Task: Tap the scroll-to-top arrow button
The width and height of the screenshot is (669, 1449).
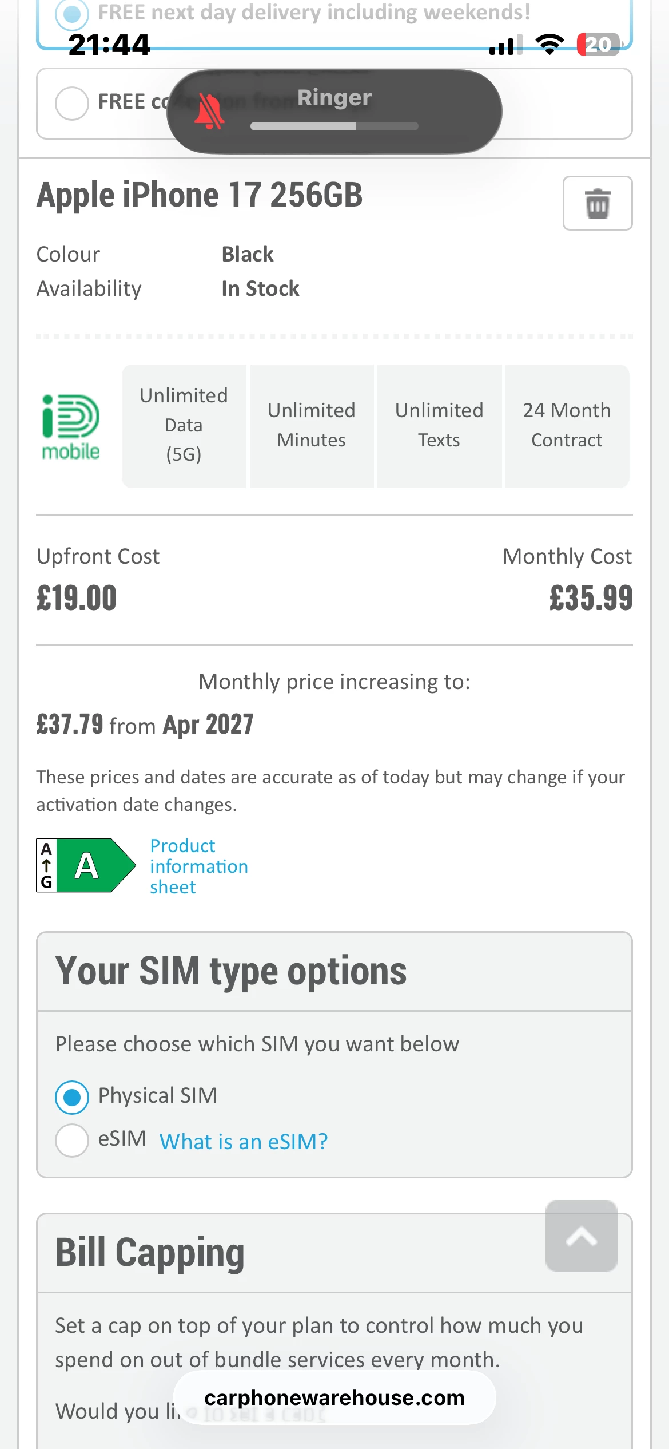Action: click(x=581, y=1236)
